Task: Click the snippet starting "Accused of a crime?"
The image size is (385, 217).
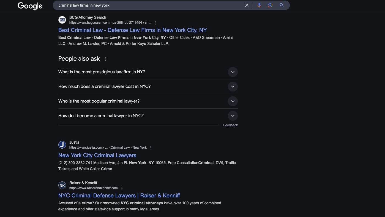Action: point(140,206)
